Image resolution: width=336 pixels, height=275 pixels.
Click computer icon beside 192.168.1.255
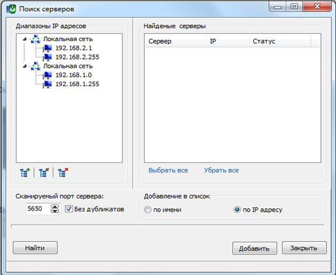[x=48, y=84]
